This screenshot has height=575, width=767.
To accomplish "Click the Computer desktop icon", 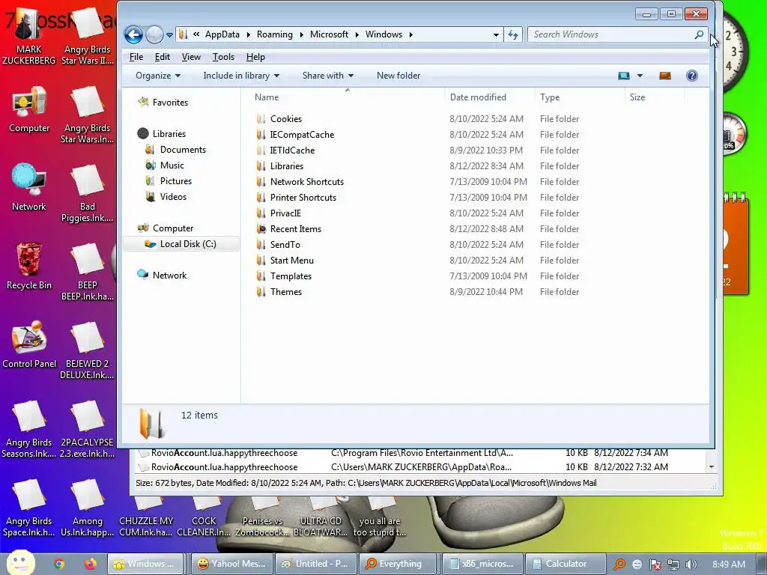I will [x=29, y=109].
